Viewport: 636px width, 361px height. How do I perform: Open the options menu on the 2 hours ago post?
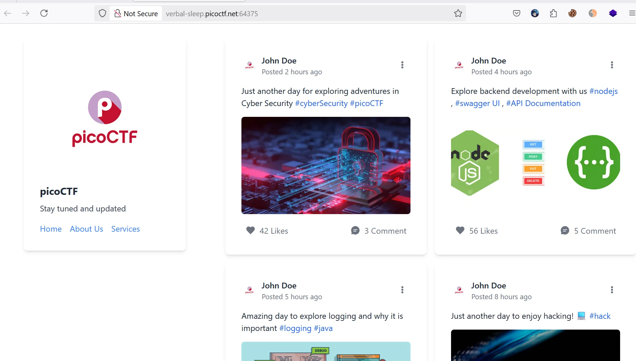pyautogui.click(x=402, y=65)
